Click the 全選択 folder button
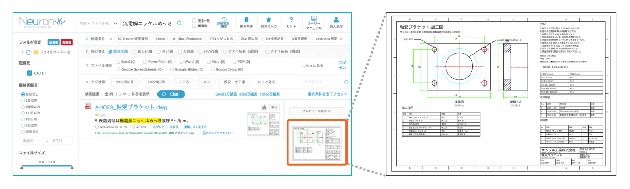 pyautogui.click(x=54, y=41)
